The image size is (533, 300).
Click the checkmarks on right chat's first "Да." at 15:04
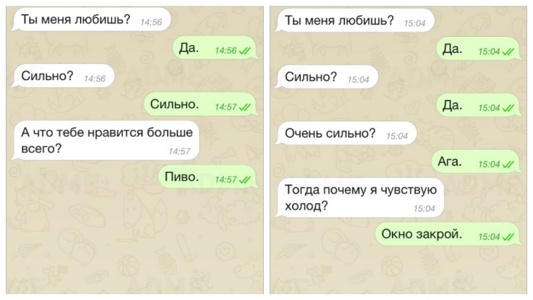508,52
